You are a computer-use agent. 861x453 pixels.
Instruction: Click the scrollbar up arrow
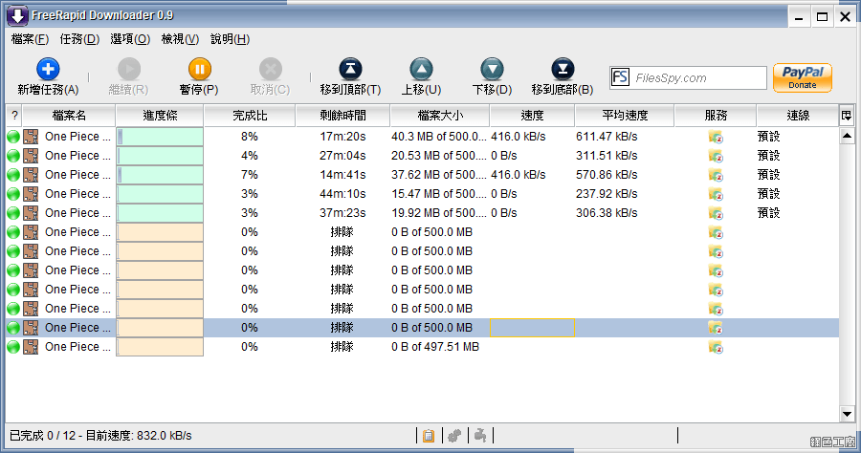[x=847, y=136]
